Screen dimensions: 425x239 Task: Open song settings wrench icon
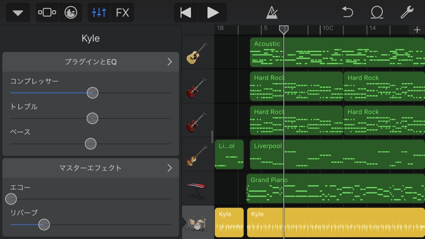[x=407, y=13]
